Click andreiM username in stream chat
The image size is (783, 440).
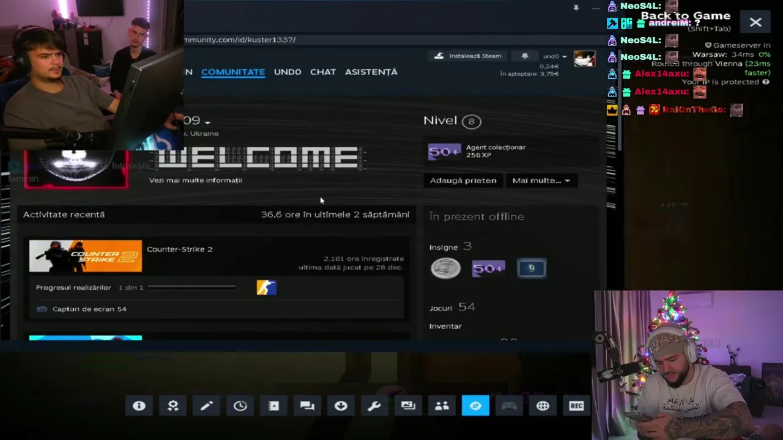tap(670, 23)
